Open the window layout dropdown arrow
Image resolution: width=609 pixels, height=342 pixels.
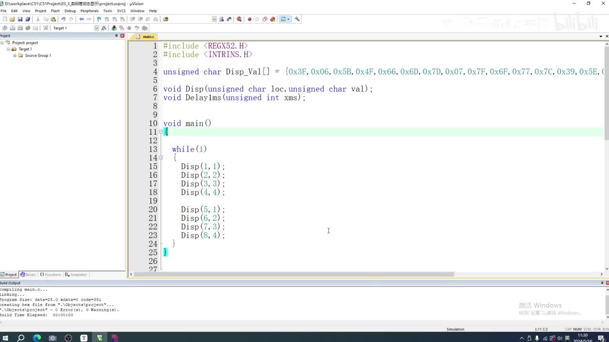pos(288,19)
